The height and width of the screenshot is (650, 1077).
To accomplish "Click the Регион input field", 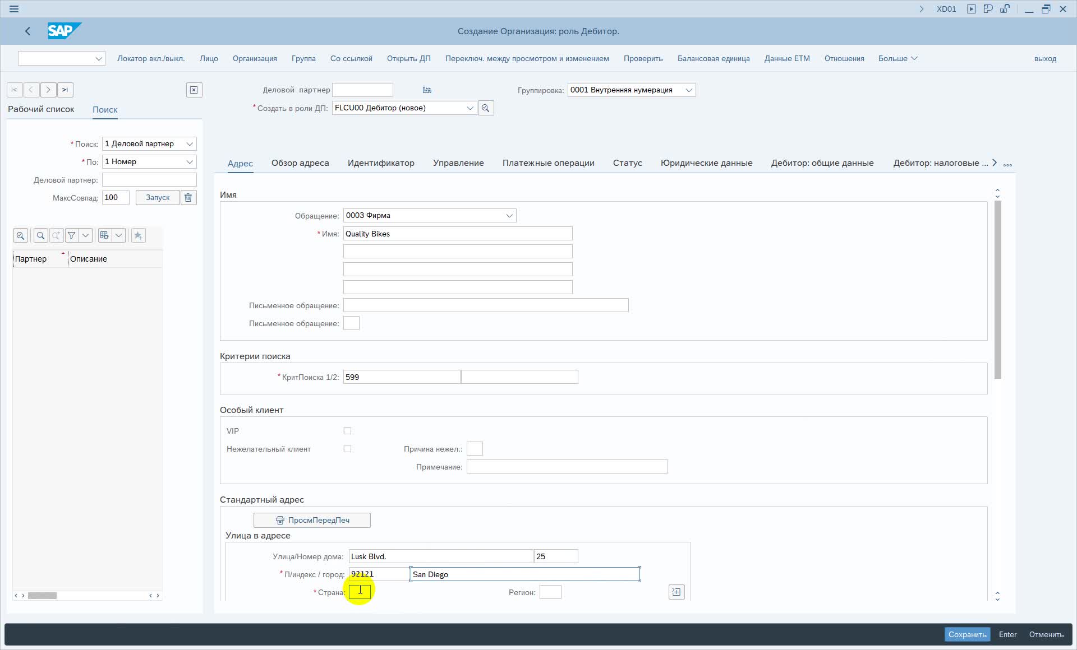I will coord(550,592).
